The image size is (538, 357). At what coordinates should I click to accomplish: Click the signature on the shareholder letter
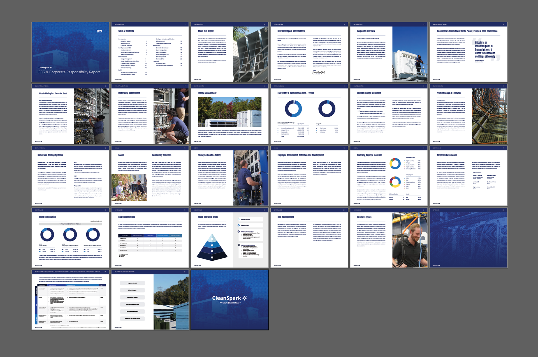[x=319, y=73]
